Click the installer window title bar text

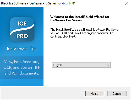(38, 3)
